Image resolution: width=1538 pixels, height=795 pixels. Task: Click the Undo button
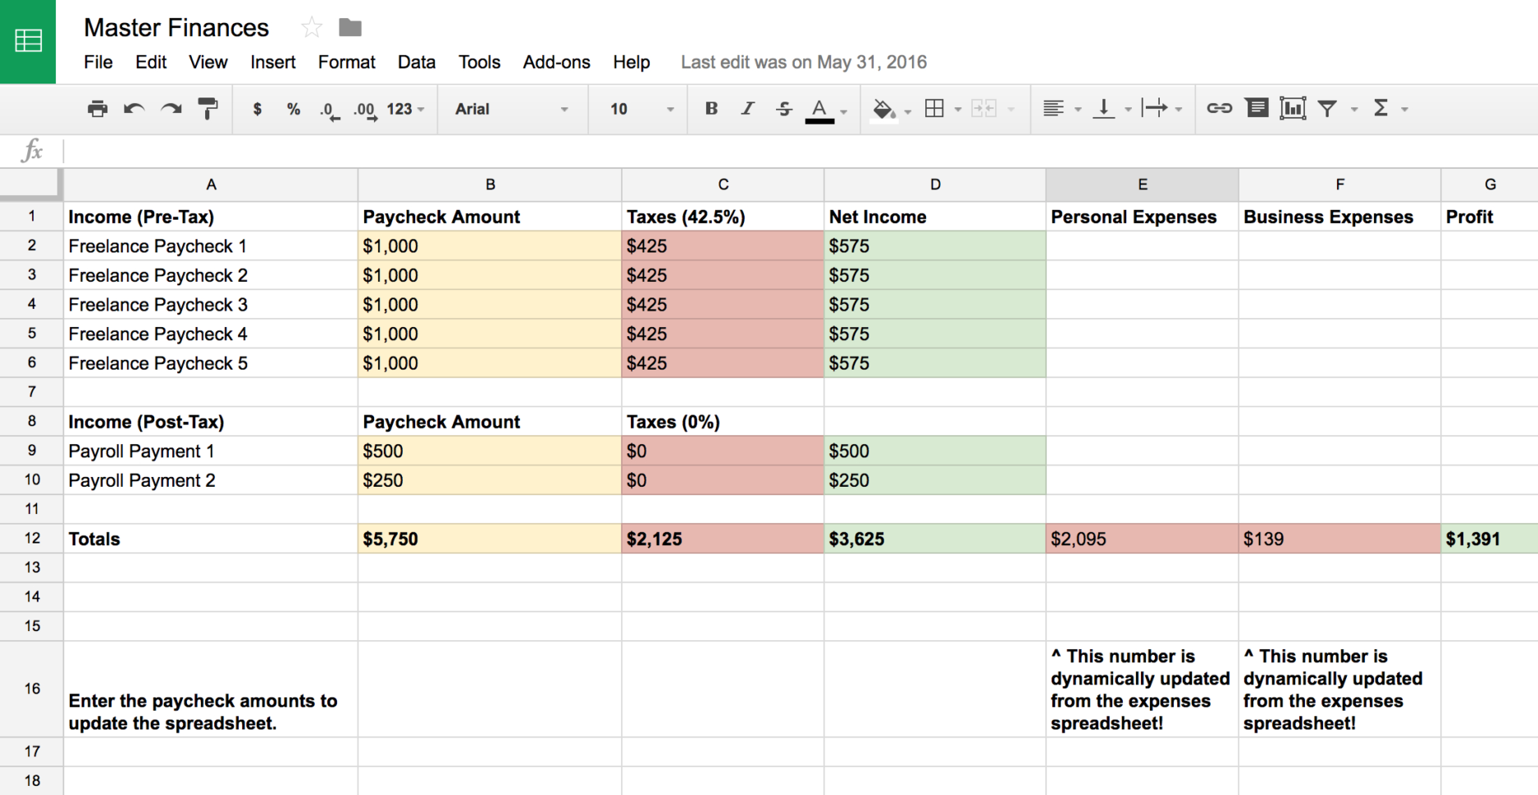click(x=134, y=107)
